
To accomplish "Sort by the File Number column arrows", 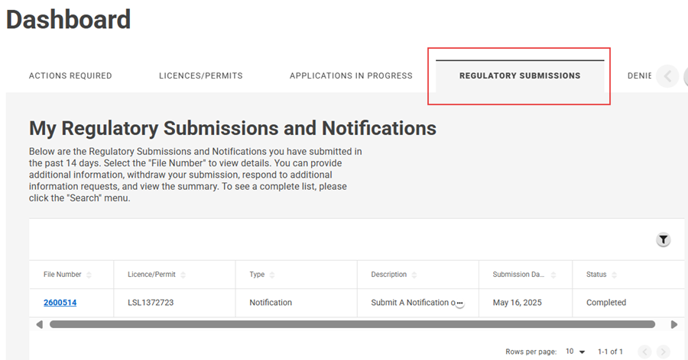I will point(89,275).
